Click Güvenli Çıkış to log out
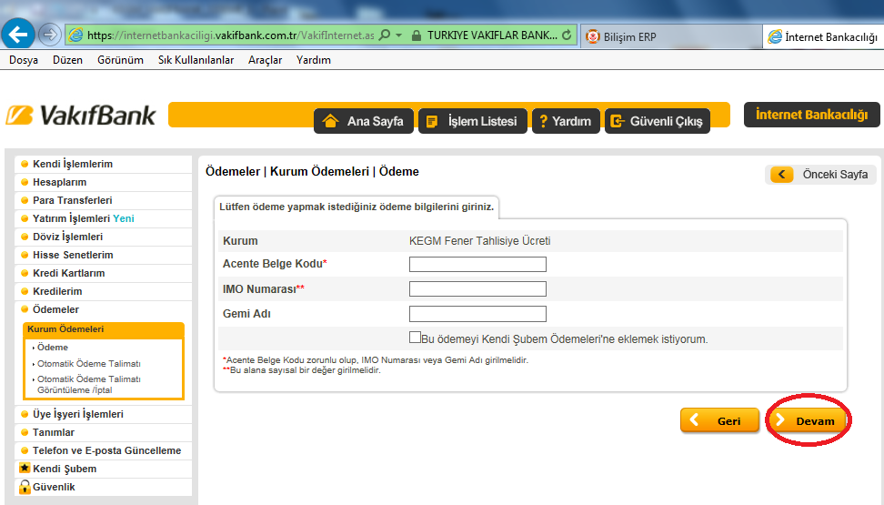Image resolution: width=884 pixels, height=505 pixels. pos(657,121)
